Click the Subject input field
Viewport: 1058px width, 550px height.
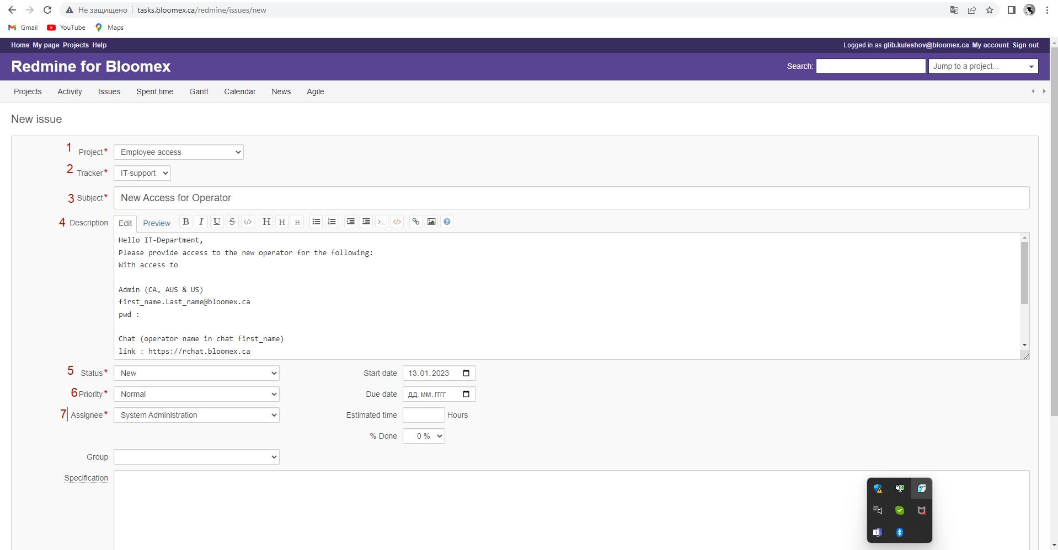click(571, 198)
